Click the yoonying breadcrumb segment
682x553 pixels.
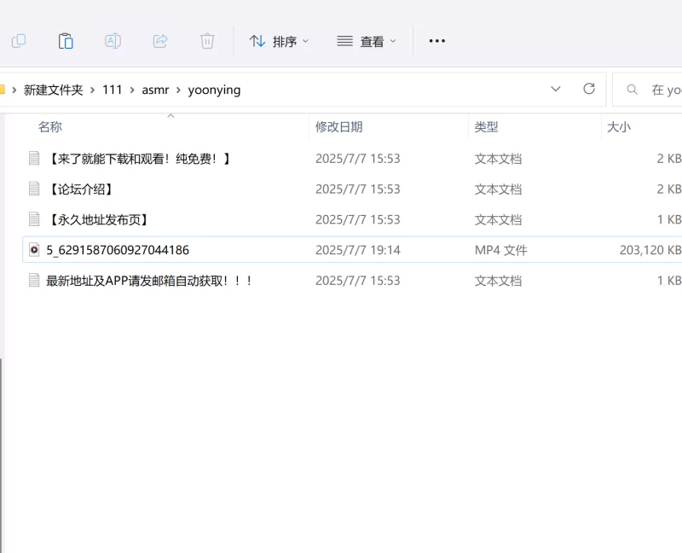coord(214,90)
